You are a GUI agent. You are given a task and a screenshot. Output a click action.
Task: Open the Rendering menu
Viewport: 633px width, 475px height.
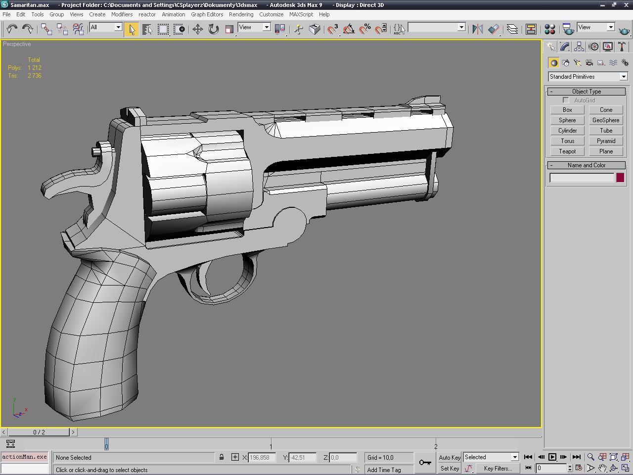pos(241,14)
